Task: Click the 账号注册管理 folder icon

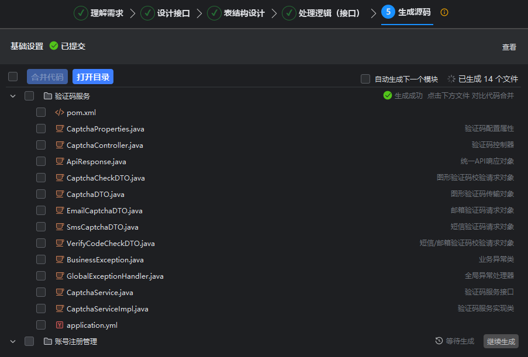Action: click(x=48, y=341)
